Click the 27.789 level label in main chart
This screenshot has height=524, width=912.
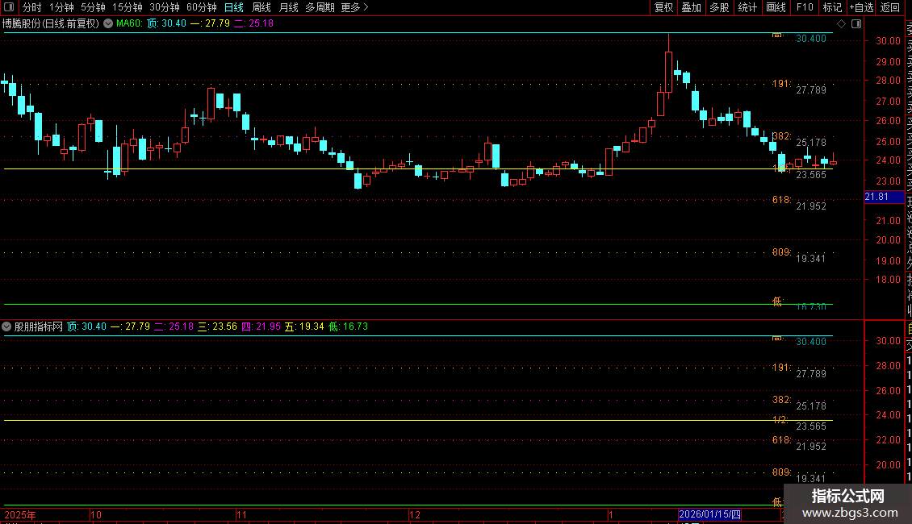811,90
